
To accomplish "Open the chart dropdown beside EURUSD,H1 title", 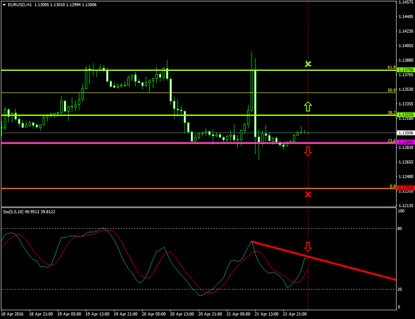I will coord(4,4).
